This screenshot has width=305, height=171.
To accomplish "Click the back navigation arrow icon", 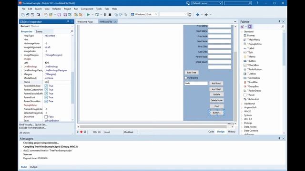I will (x=198, y=15).
